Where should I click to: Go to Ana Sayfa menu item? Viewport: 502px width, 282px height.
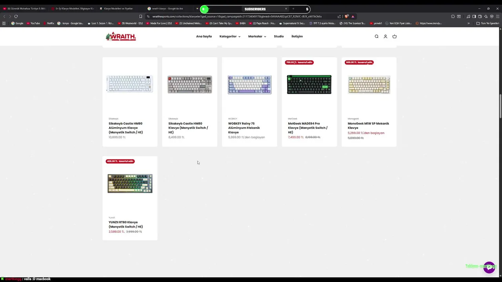coord(204,36)
